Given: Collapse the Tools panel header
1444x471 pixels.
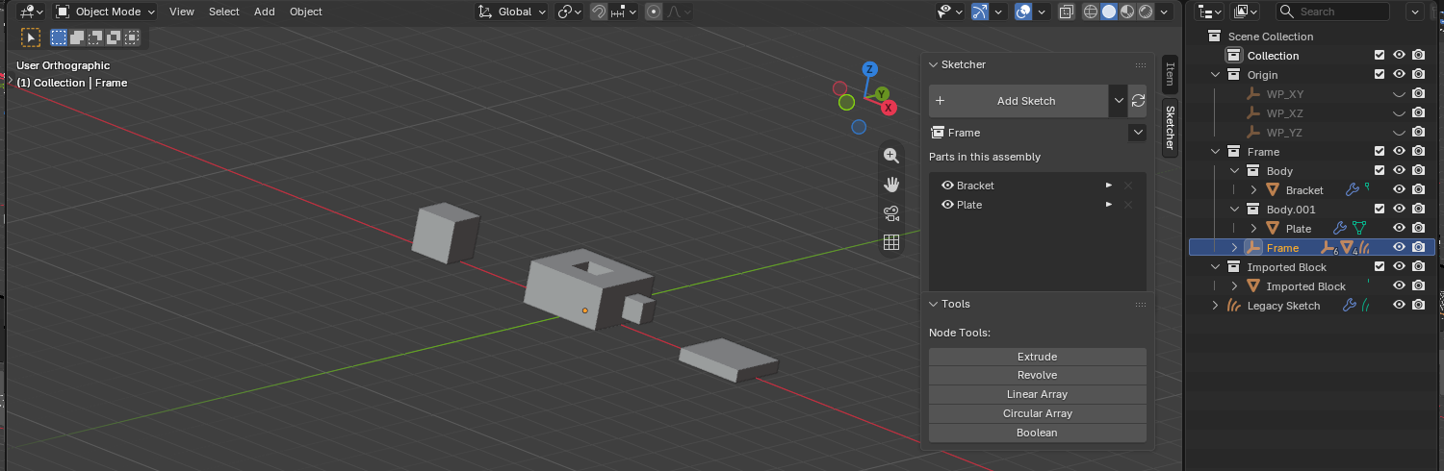Looking at the screenshot, I should 1038,304.
